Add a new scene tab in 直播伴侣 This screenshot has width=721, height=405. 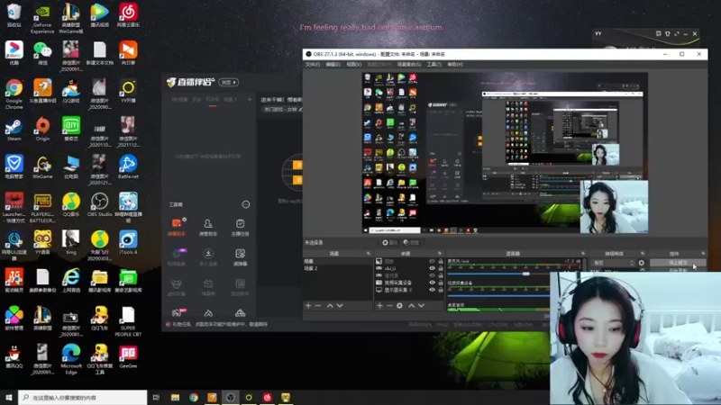point(250,100)
